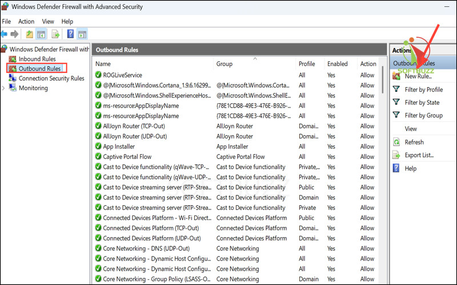
Task: Select the Microsoft.Windows.Cortana rule row
Action: [x=235, y=85]
